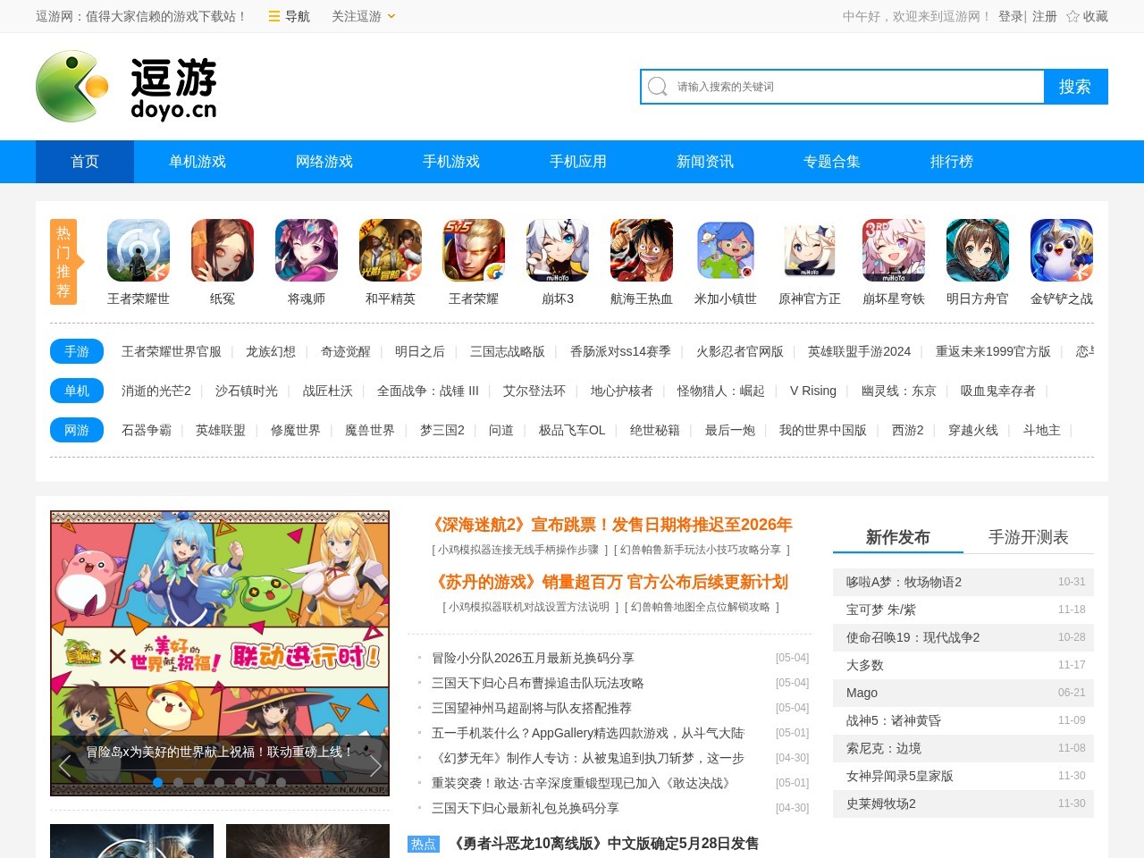The image size is (1144, 858).
Task: Open the 崩坏星穹铁道 game icon
Action: [894, 250]
